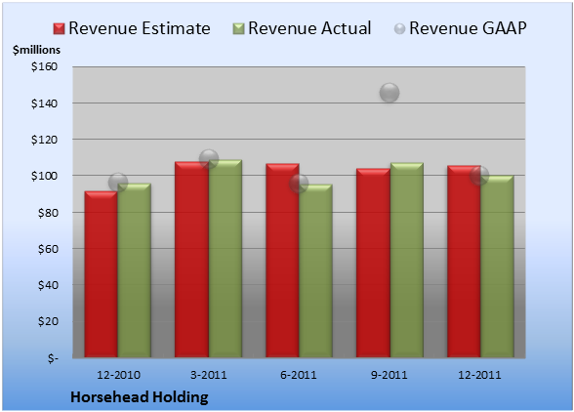Image resolution: width=574 pixels, height=412 pixels.
Task: Select the green actual bar for 12-2011
Action: tap(497, 267)
